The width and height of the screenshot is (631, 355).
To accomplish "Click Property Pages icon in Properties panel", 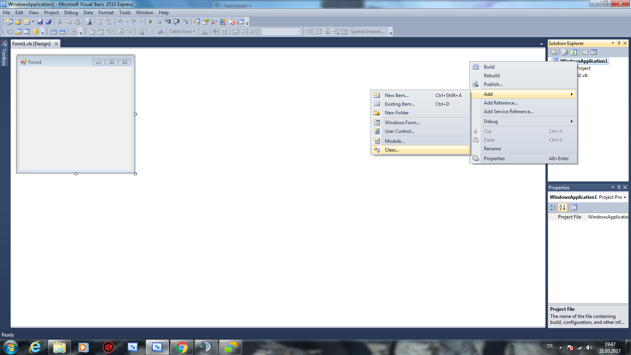I will [x=574, y=207].
